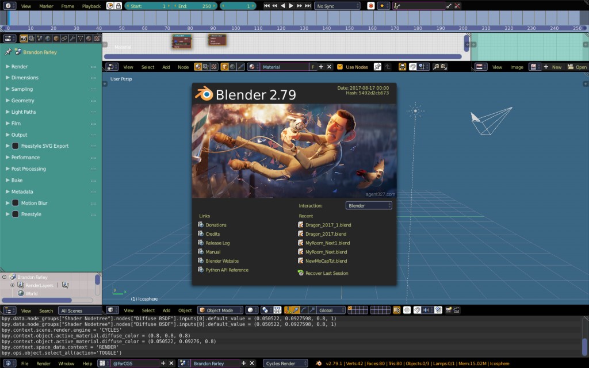
Task: Open the Marker menu in Timeline
Action: (x=46, y=6)
